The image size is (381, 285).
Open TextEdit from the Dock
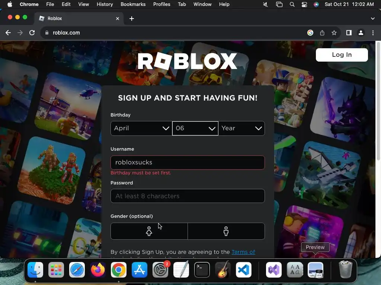(181, 269)
